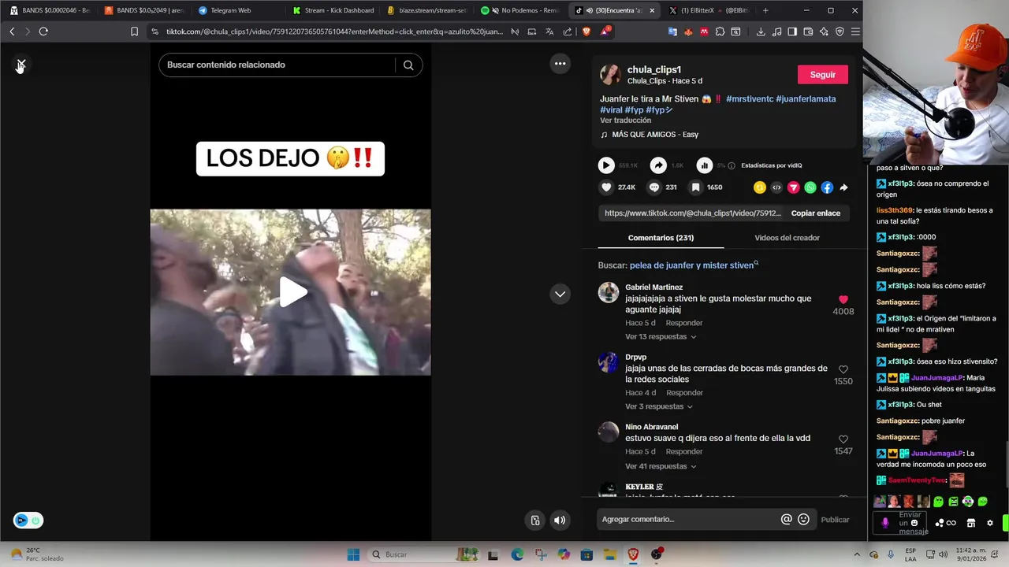Expand Ver 3 respuestas
This screenshot has height=567, width=1009.
(659, 406)
